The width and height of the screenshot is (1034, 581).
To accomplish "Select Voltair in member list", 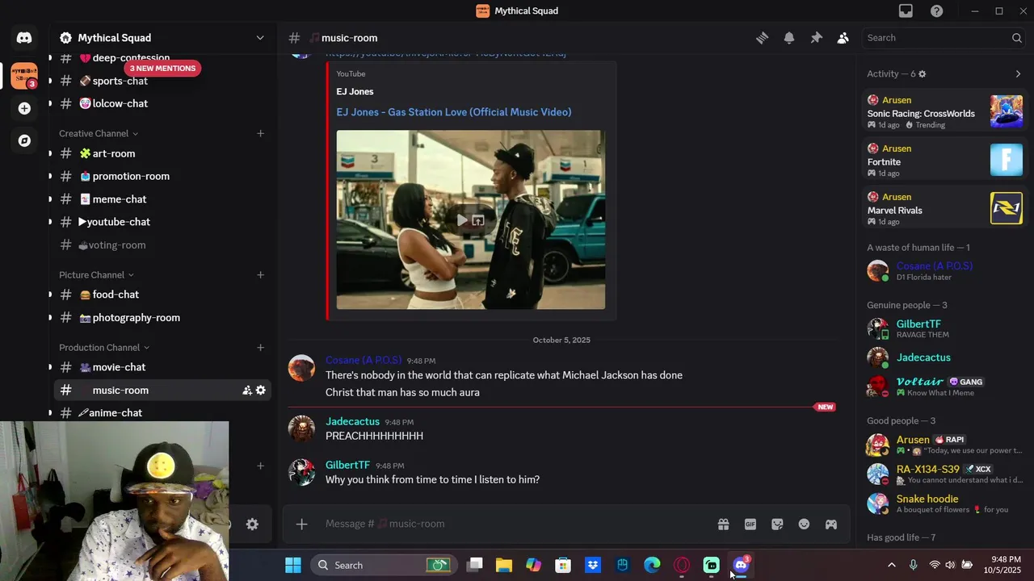I will point(944,387).
